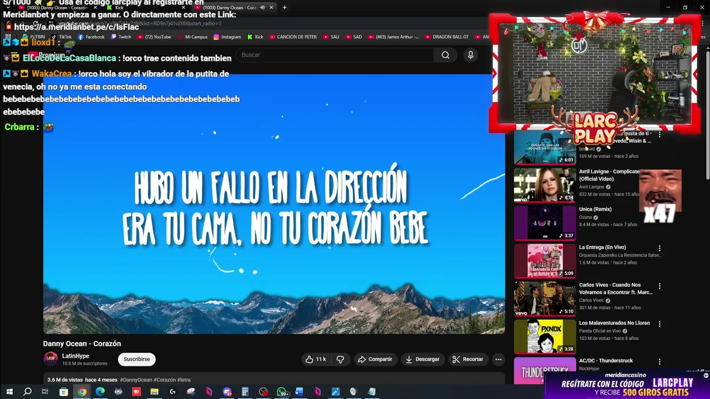
Task: Open Task View in the taskbar
Action: pos(45,392)
